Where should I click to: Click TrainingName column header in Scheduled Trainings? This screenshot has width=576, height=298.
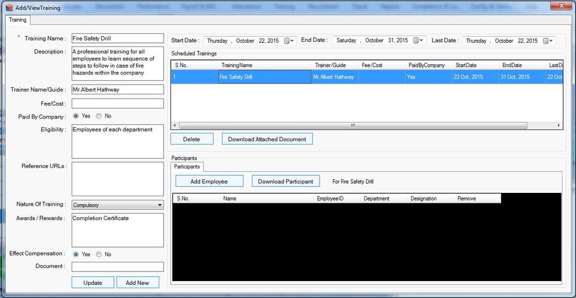pyautogui.click(x=264, y=65)
